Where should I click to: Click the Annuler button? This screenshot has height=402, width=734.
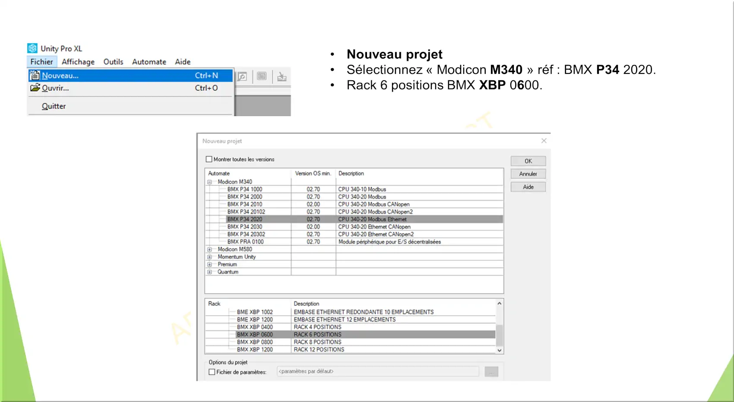pyautogui.click(x=528, y=174)
